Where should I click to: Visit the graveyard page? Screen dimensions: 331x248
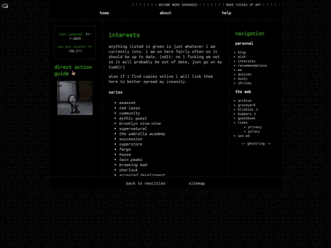(246, 105)
